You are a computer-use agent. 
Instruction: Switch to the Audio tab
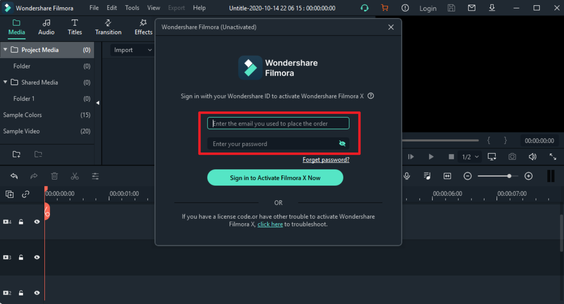pos(46,27)
